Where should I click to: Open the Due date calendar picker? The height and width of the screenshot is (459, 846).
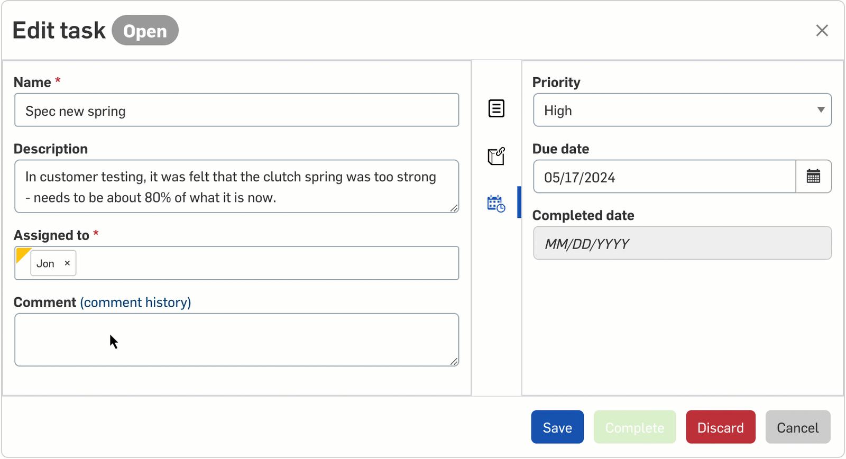click(813, 177)
